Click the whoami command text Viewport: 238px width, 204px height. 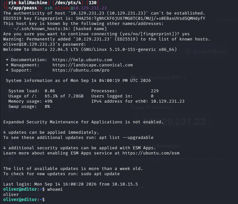point(55,189)
